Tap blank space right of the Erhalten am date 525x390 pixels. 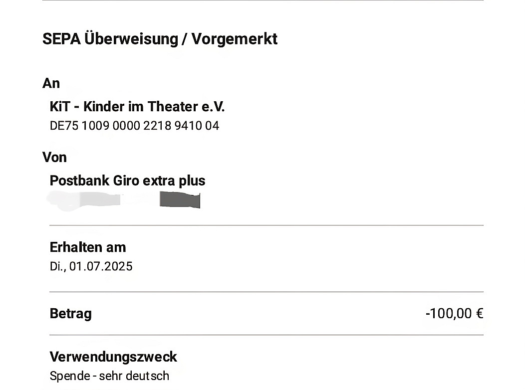[309, 266]
